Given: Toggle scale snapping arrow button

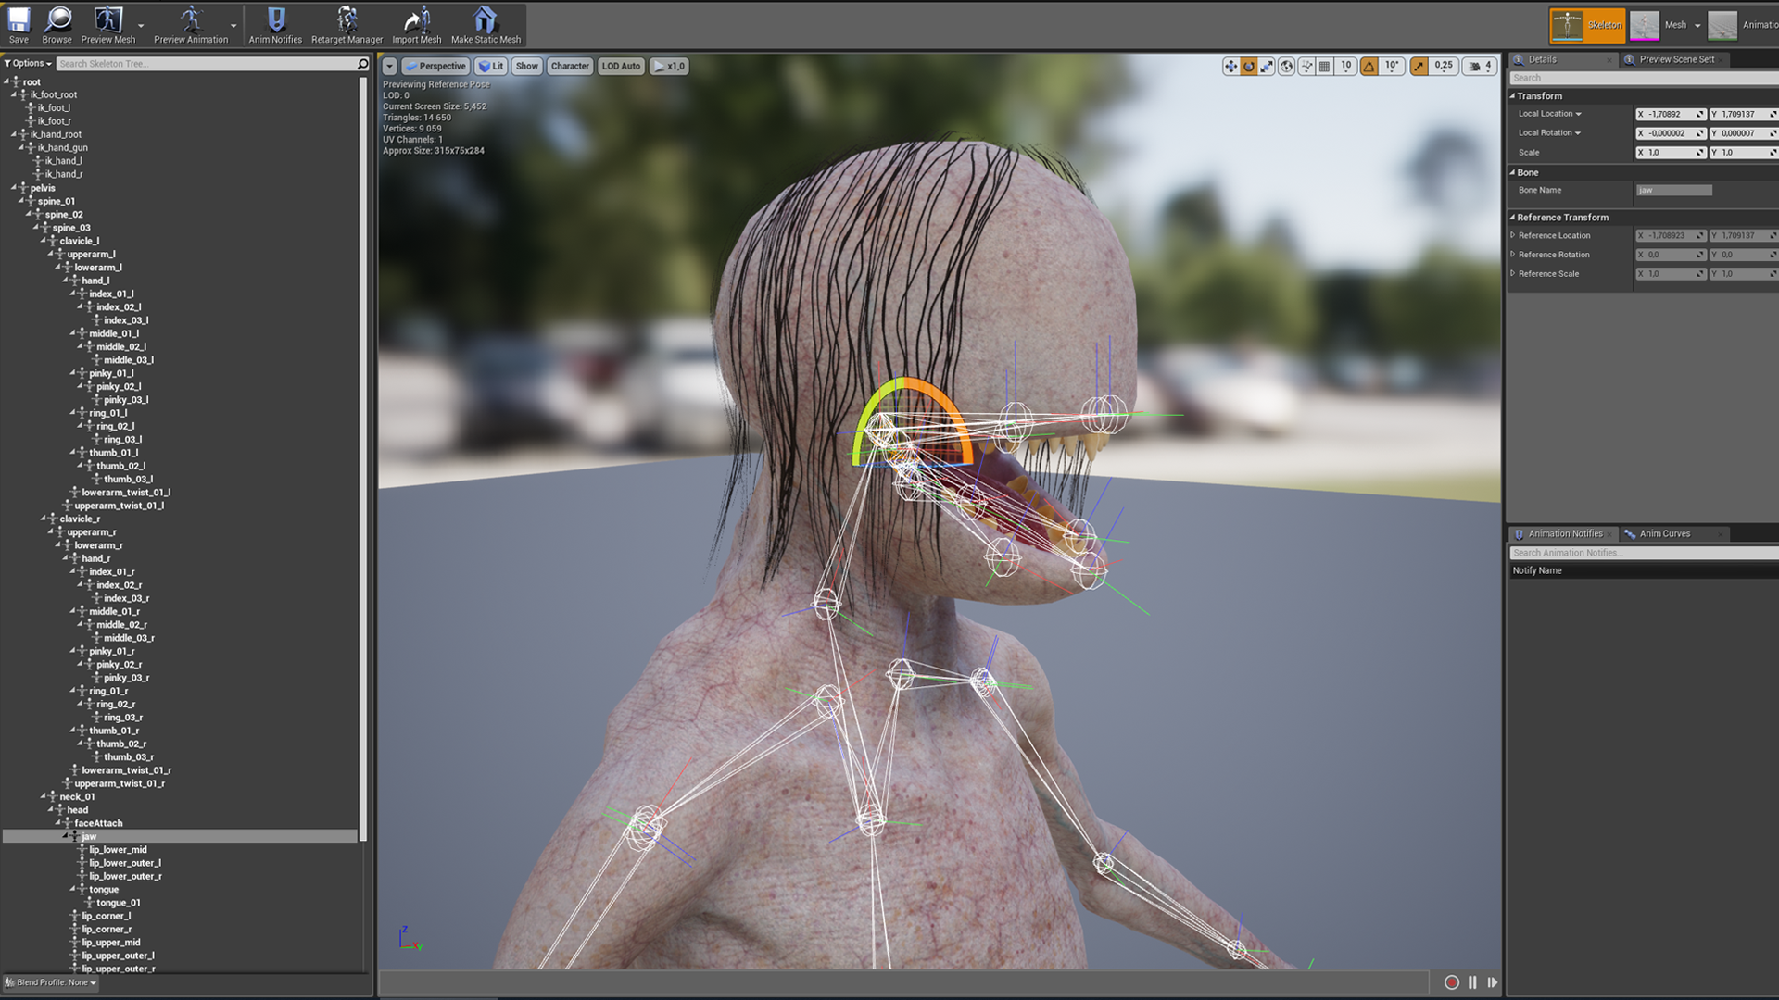Looking at the screenshot, I should coord(1419,66).
